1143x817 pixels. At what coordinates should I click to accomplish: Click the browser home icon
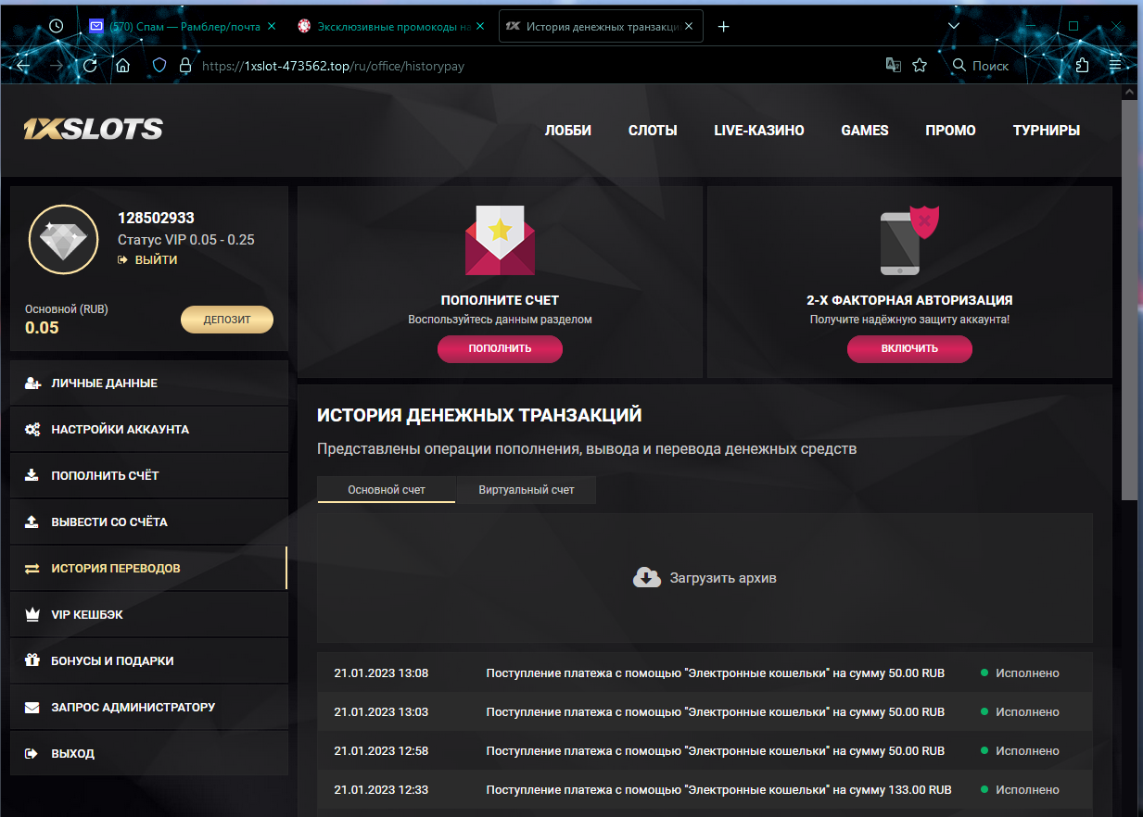[122, 66]
